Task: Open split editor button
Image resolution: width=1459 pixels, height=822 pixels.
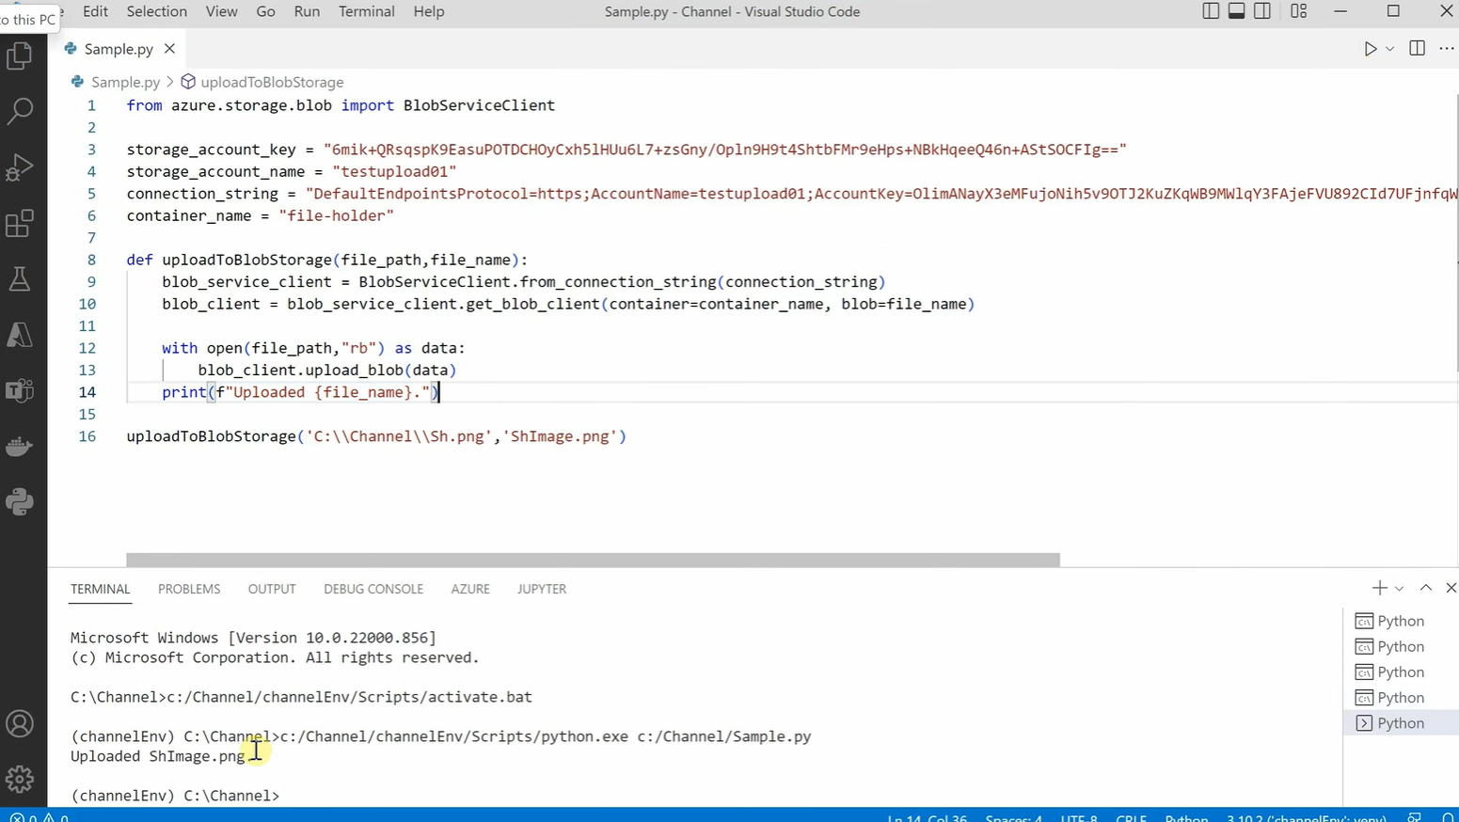Action: point(1417,49)
